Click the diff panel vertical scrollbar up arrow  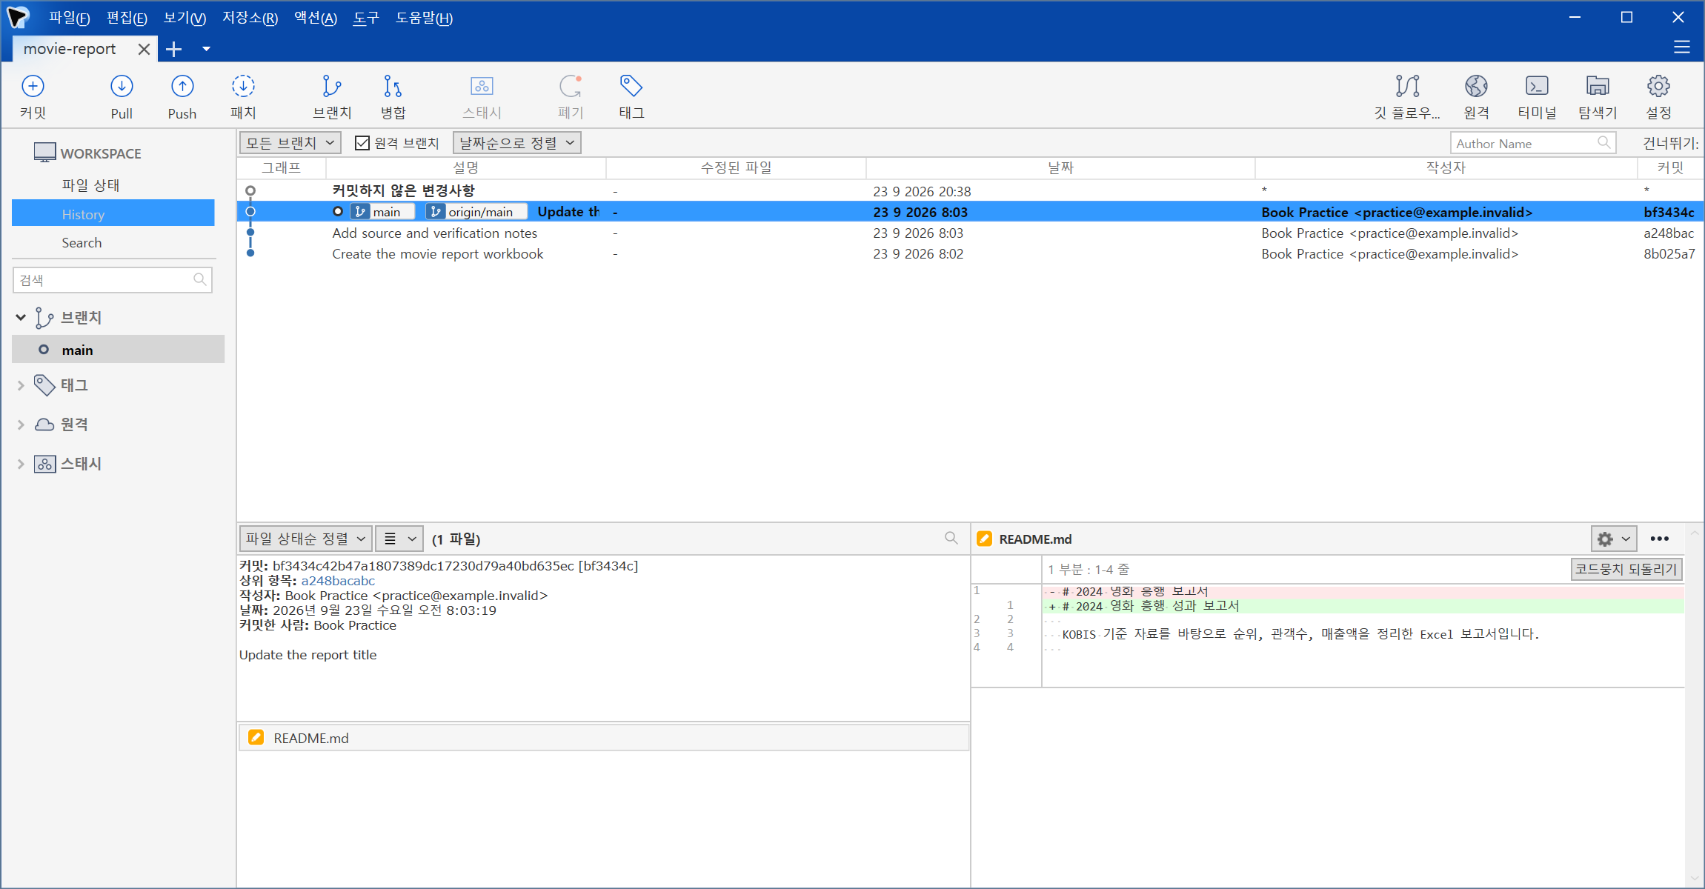pyautogui.click(x=1694, y=533)
